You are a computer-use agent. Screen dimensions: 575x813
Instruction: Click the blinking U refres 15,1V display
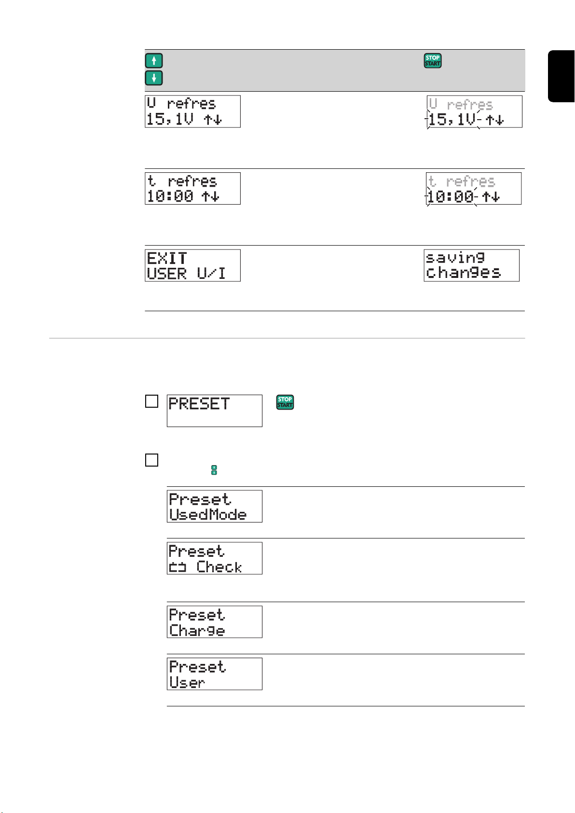[474, 111]
